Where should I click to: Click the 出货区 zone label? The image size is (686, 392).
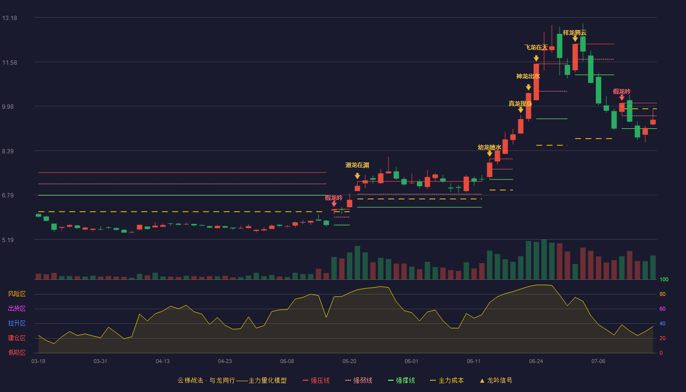point(17,309)
